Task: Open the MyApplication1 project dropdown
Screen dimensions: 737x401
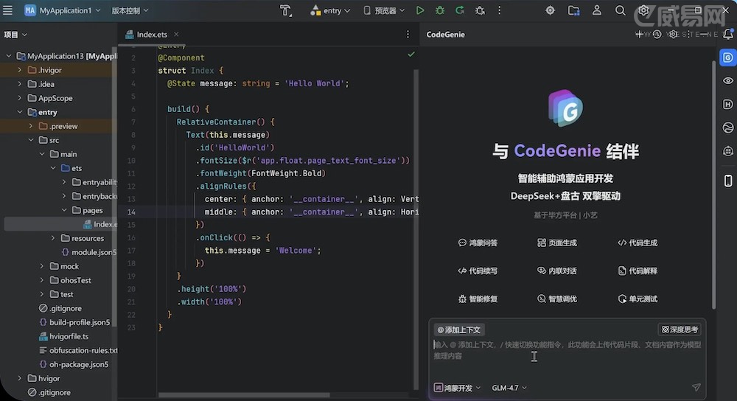Action: coord(63,10)
